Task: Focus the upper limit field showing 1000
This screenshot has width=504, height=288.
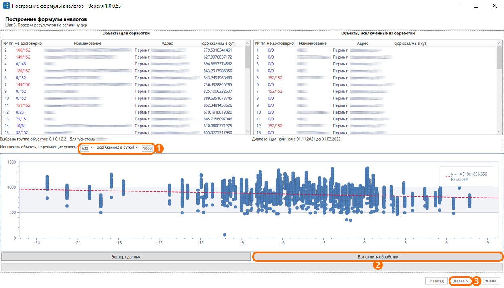Action: tap(147, 149)
